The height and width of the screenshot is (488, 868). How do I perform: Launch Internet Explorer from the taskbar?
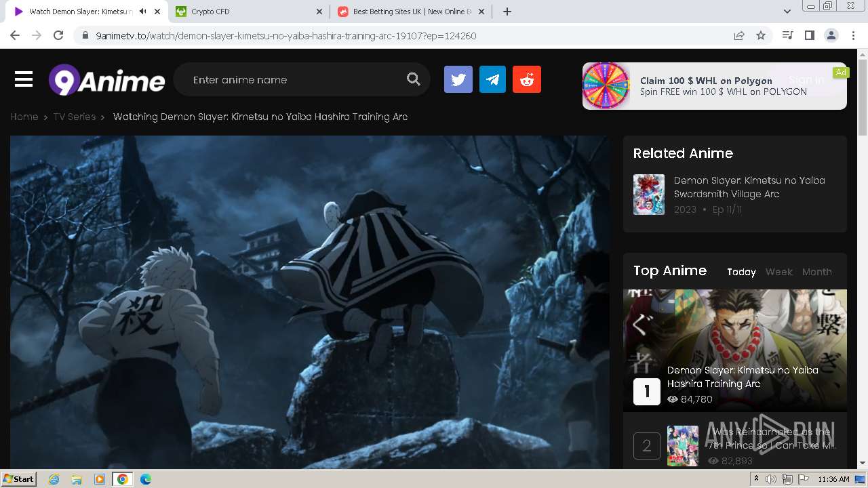pyautogui.click(x=54, y=479)
